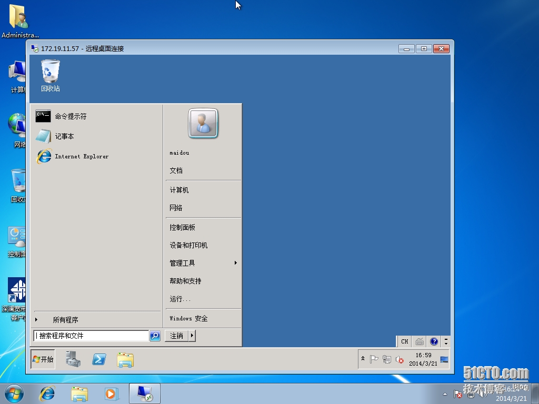539x404 pixels.
Task: Click the language bar keyboard icon
Action: pyautogui.click(x=419, y=341)
